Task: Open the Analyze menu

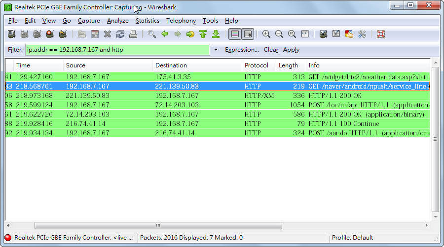Action: click(117, 21)
